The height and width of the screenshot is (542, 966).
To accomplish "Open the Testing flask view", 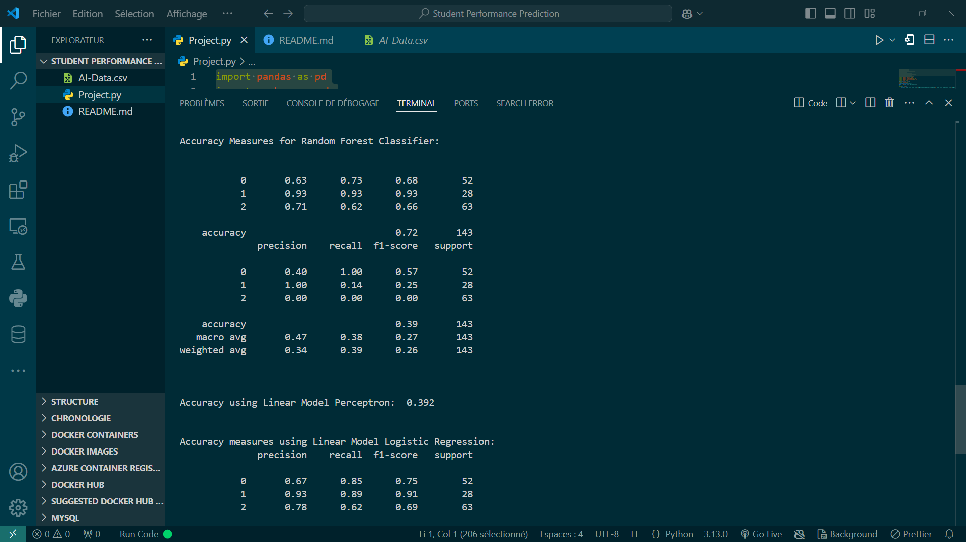I will tap(18, 262).
